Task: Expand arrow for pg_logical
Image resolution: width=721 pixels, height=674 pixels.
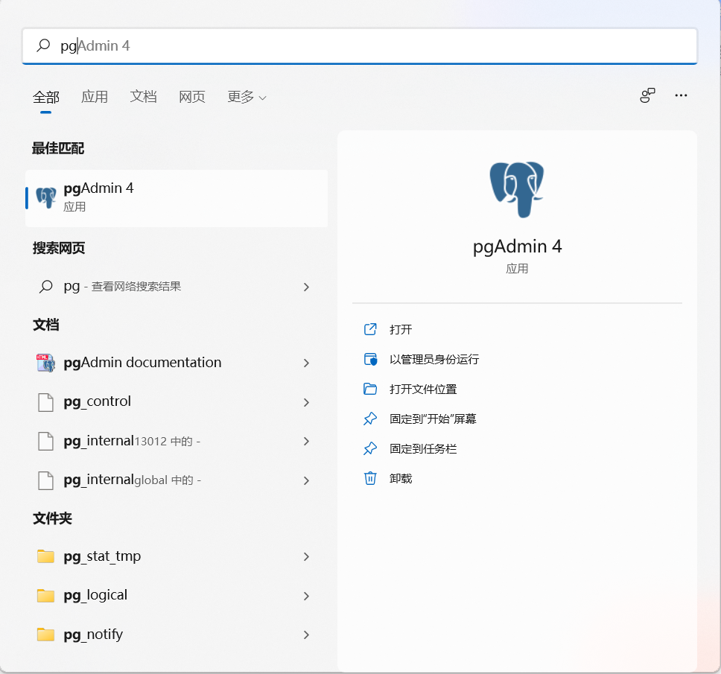Action: pos(306,596)
